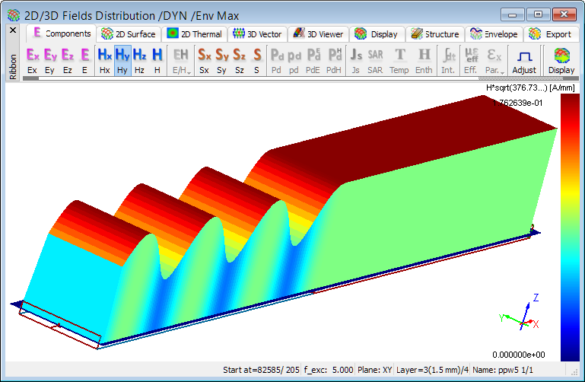The width and height of the screenshot is (585, 382).
Task: Click the Sy component button
Action: 221,60
